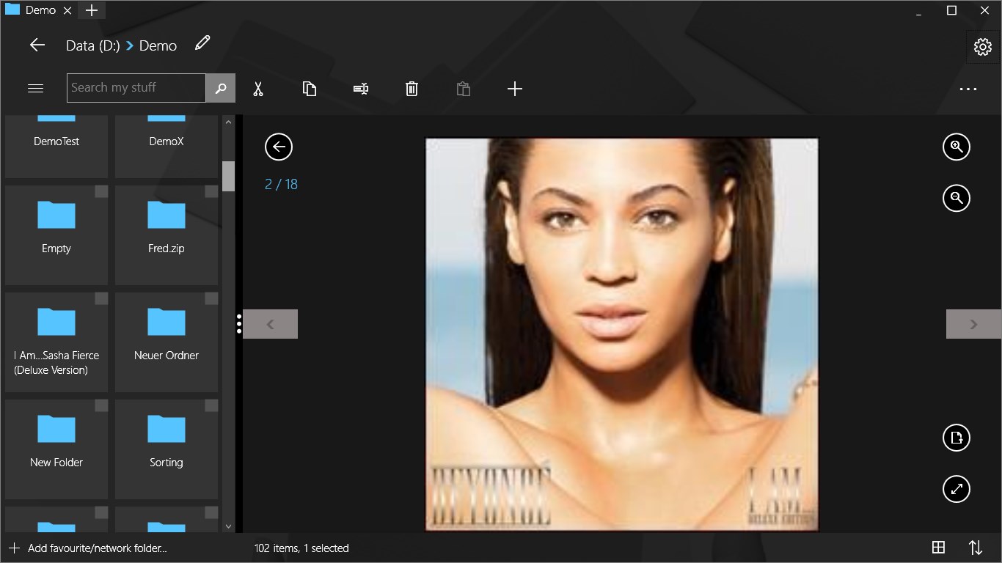Delete the selected file via trash icon
This screenshot has height=563, width=1002.
[412, 88]
